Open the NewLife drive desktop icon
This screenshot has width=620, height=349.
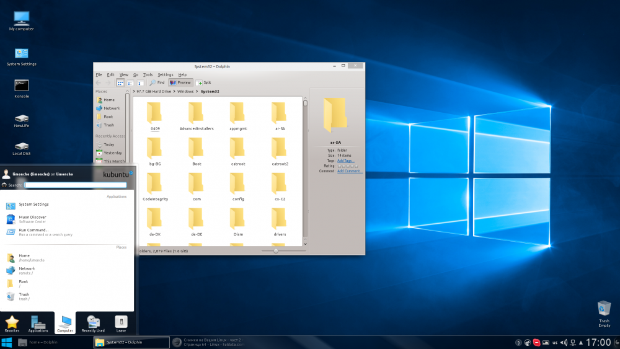pyautogui.click(x=21, y=120)
